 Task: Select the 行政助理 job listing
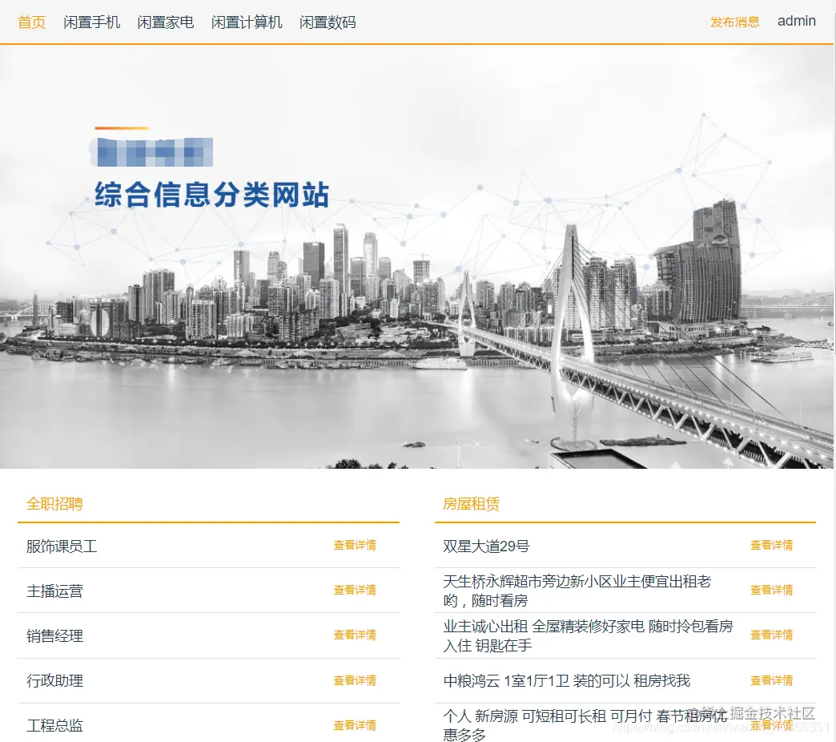tap(54, 680)
